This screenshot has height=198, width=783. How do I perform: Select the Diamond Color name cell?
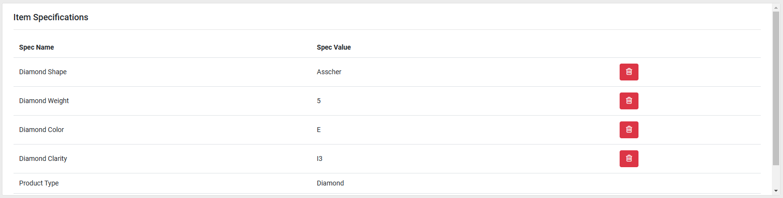(42, 130)
